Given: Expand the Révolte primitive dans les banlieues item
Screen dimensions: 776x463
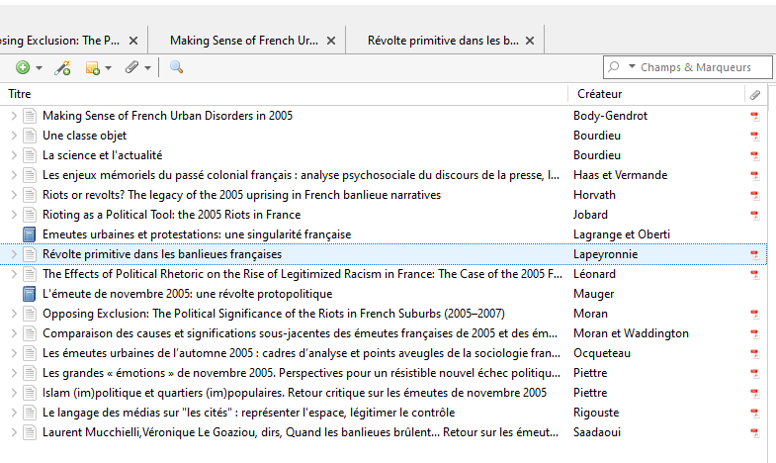Looking at the screenshot, I should click(x=13, y=254).
